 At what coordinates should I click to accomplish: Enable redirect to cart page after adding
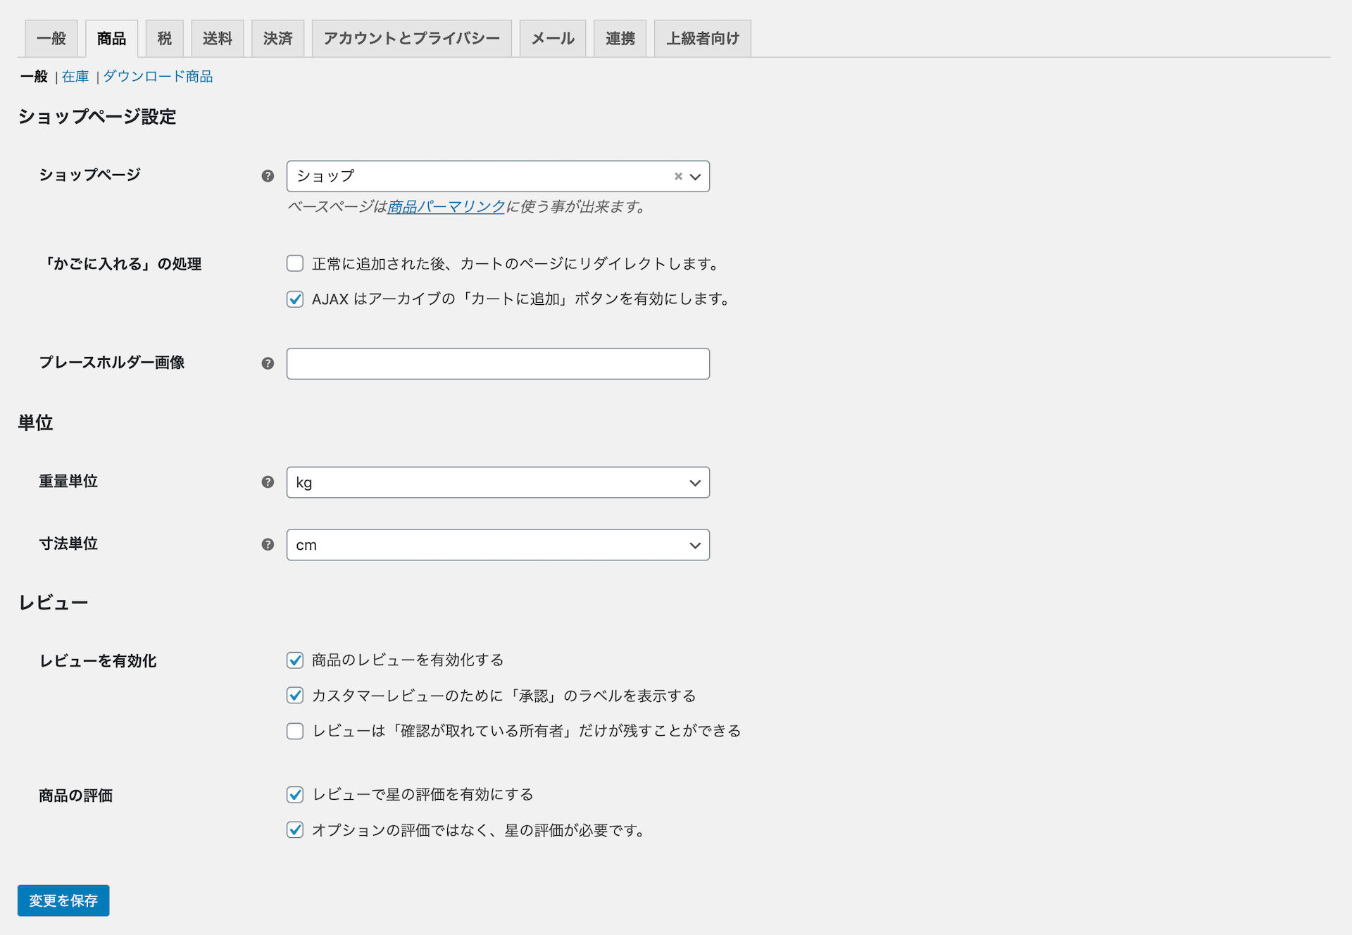[x=295, y=263]
